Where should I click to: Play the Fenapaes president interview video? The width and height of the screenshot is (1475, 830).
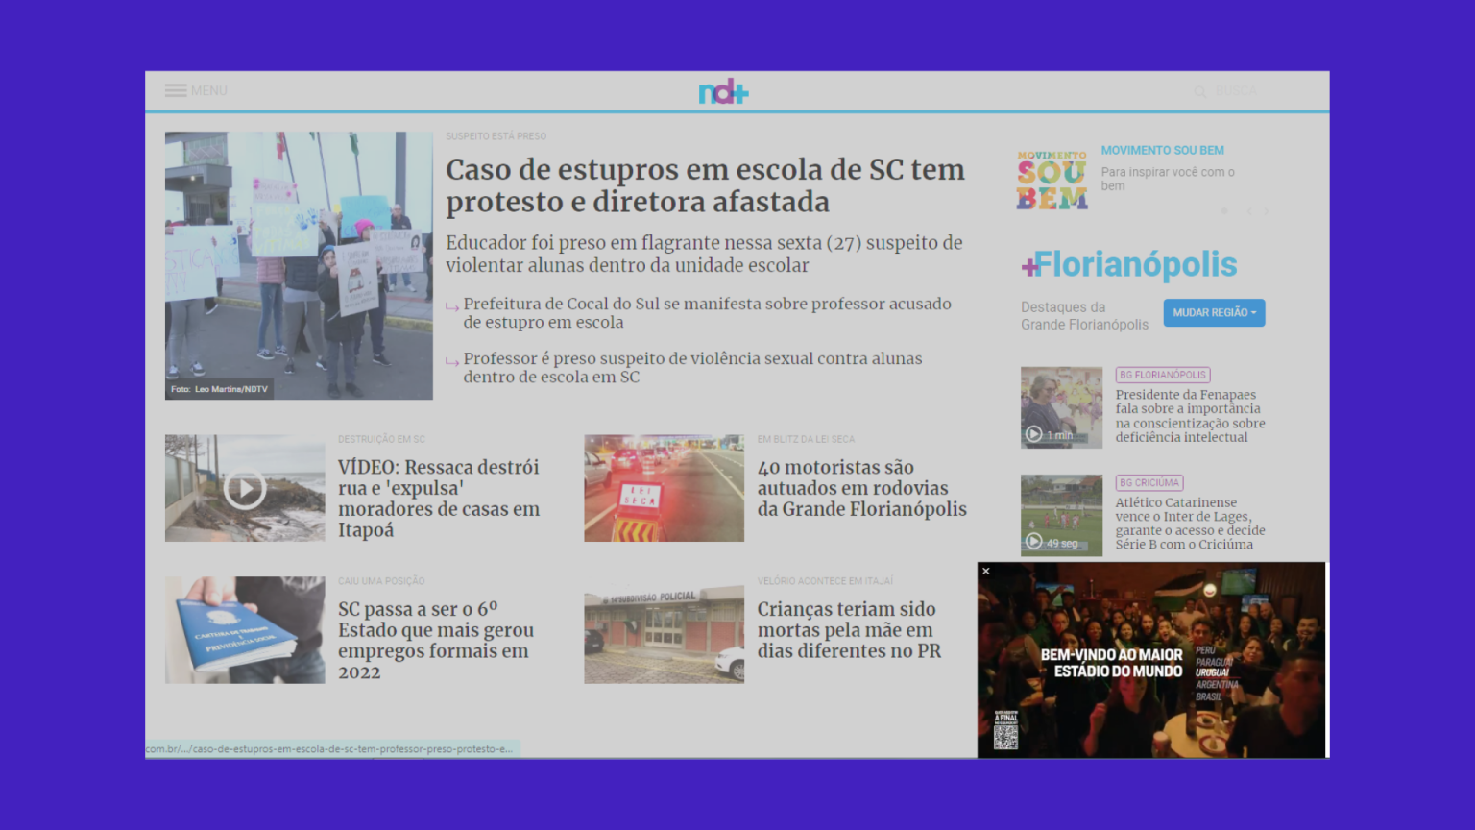coord(1036,432)
